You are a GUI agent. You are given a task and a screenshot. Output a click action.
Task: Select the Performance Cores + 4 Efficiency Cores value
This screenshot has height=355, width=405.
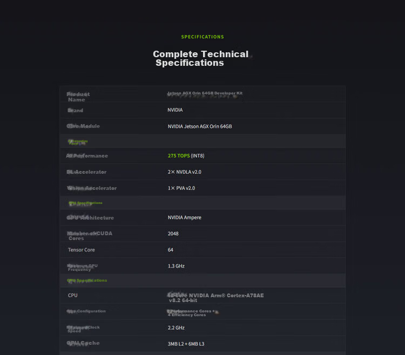[x=191, y=313]
